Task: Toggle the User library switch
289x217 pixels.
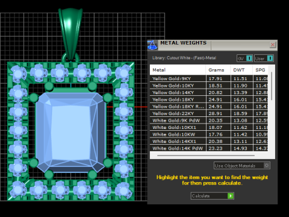Action: (264, 58)
